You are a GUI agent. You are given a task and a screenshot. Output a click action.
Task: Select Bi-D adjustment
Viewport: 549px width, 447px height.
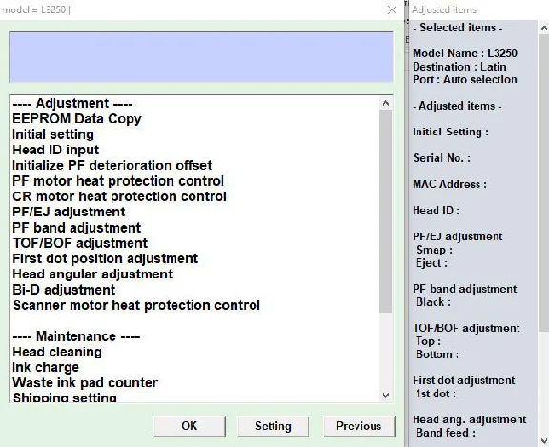point(64,290)
